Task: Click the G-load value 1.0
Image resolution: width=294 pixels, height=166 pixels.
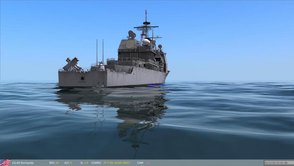Action: coord(86,163)
